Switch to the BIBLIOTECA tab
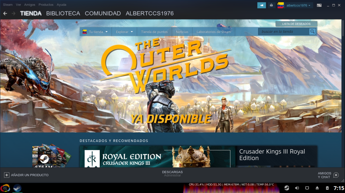Screen dimensions: 345x193 [63, 13]
